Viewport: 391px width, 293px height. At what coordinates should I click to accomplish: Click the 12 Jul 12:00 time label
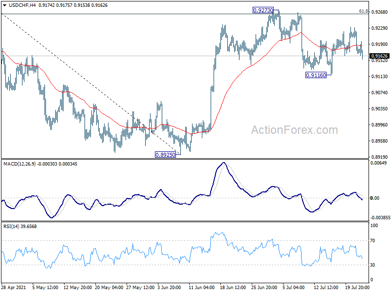(326, 288)
